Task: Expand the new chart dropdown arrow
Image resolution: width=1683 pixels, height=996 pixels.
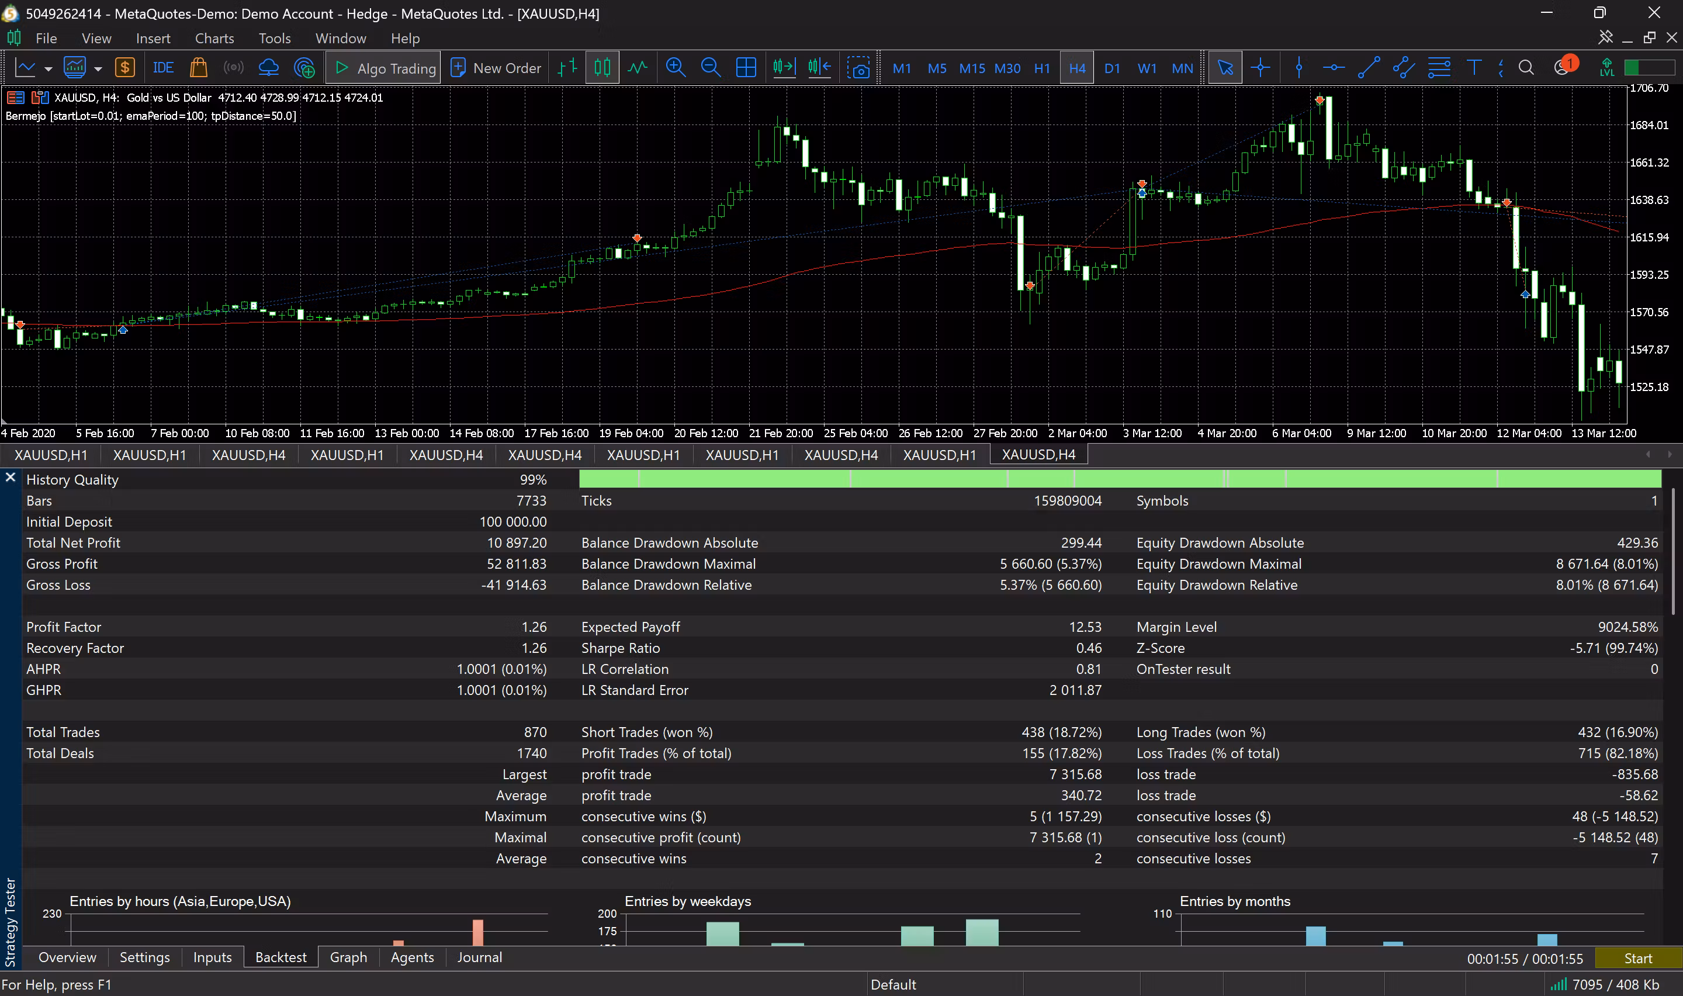Action: (49, 68)
